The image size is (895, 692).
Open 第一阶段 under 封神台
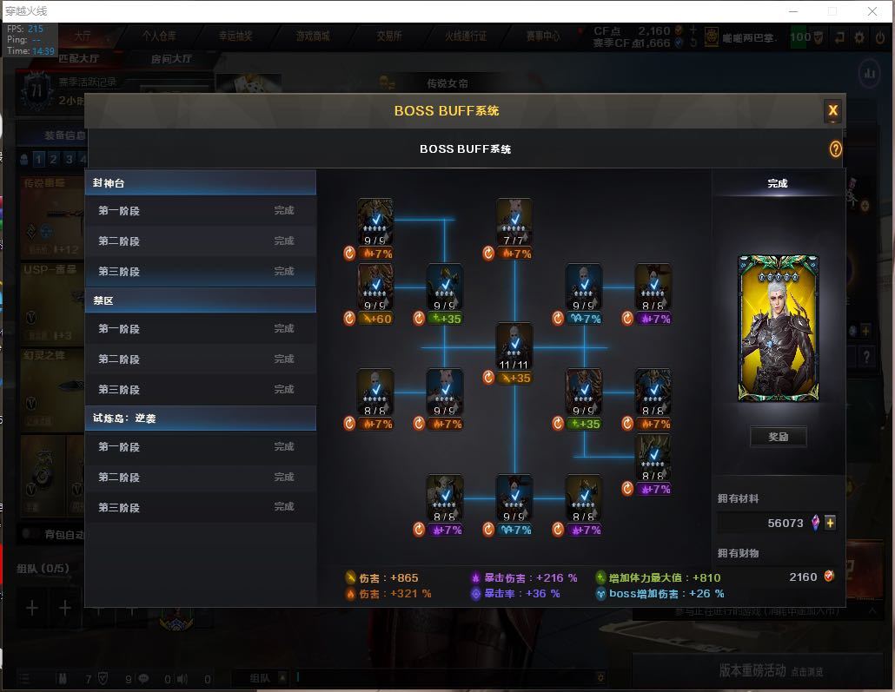pos(201,211)
